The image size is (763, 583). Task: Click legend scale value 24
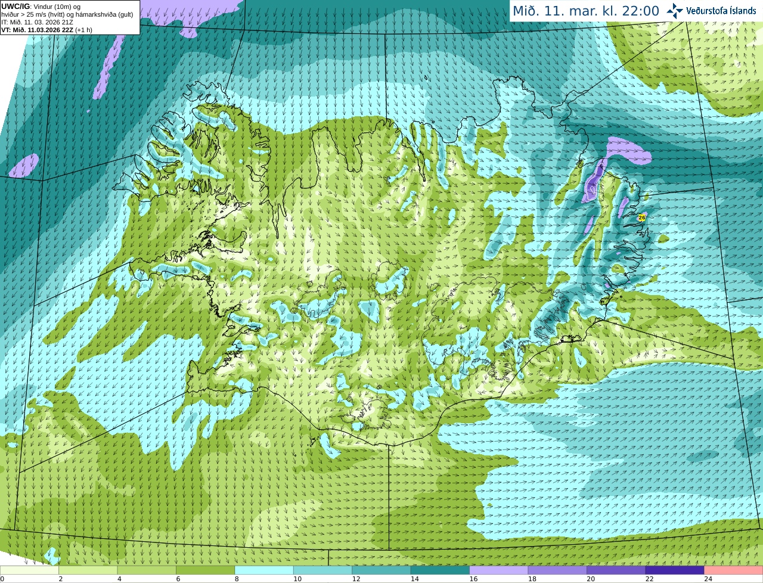708,579
